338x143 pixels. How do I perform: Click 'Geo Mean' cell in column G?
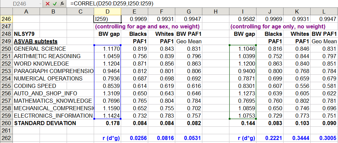pyautogui.click(x=188, y=41)
